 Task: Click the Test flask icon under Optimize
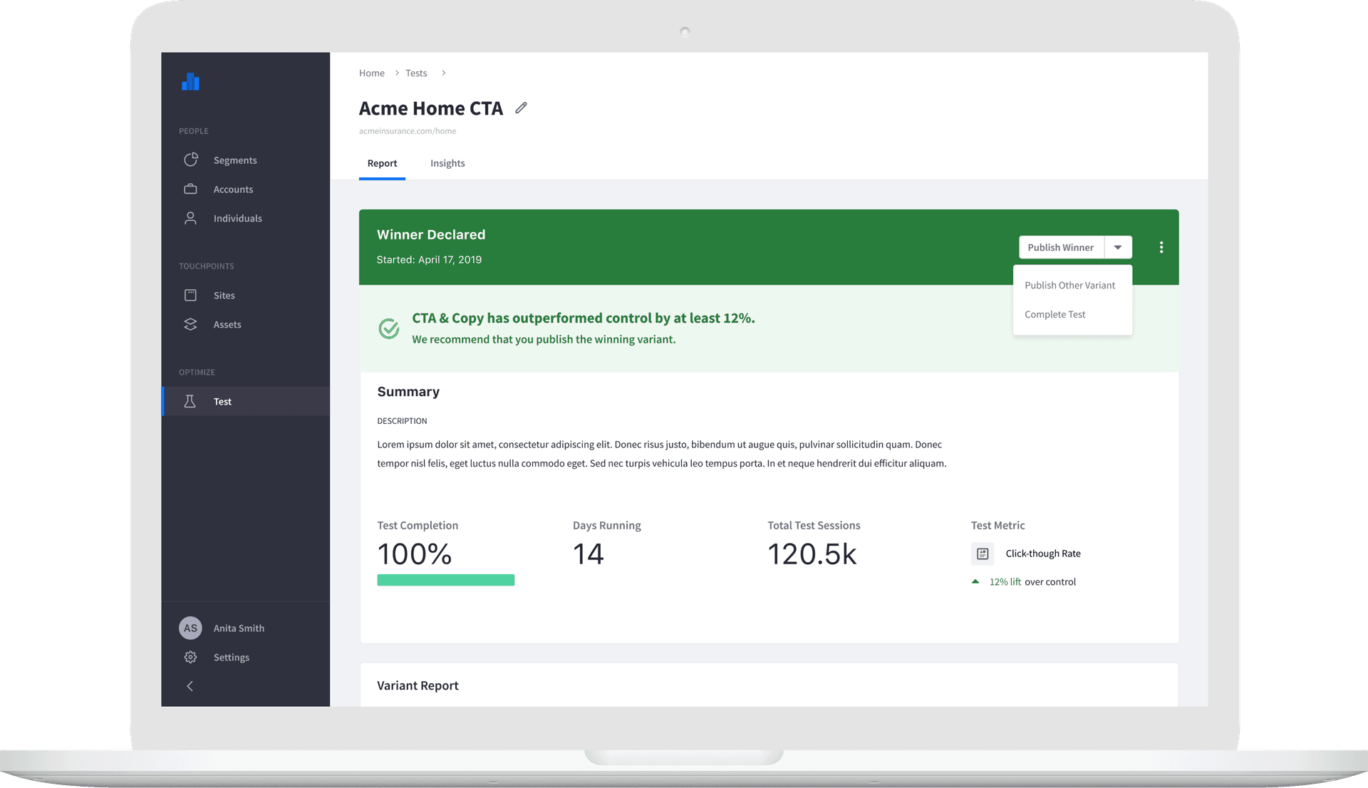[x=191, y=401]
